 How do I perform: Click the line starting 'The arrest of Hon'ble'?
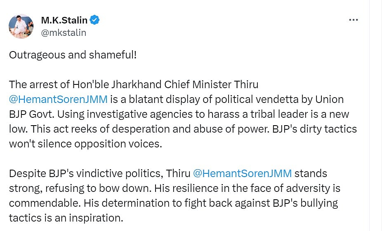point(134,84)
